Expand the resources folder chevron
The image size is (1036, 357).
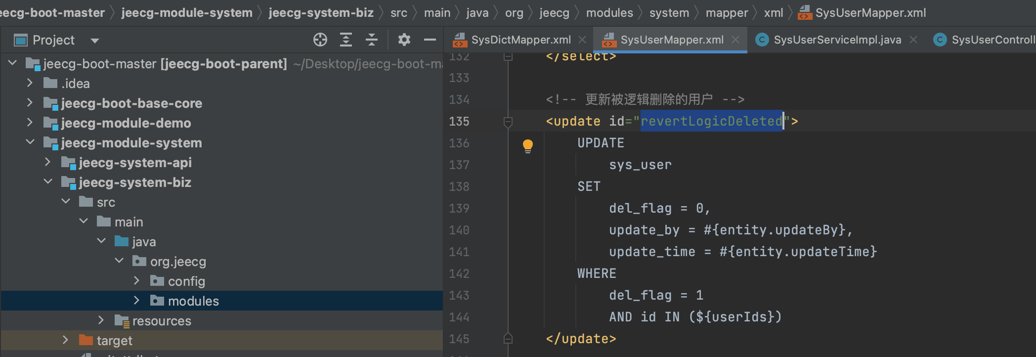pos(101,320)
